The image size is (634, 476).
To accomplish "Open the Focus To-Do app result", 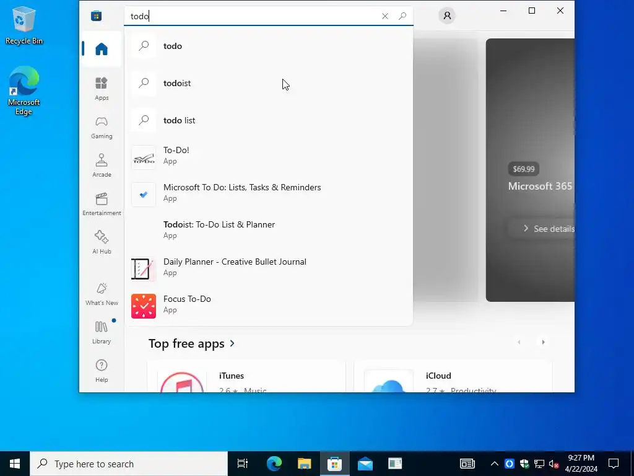I will 269,305.
